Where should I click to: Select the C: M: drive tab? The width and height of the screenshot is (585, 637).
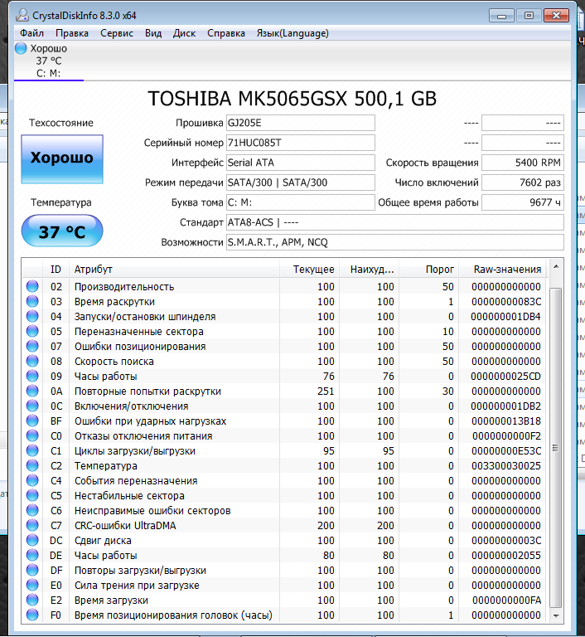pyautogui.click(x=49, y=61)
